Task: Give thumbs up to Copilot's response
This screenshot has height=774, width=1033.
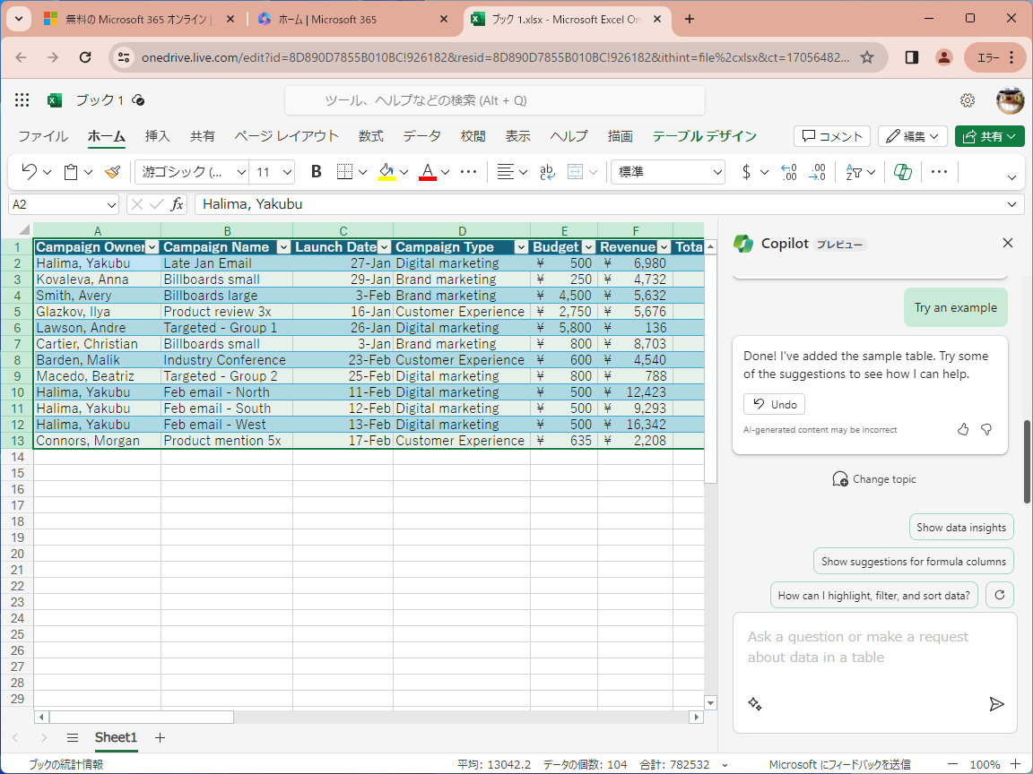Action: [x=963, y=429]
